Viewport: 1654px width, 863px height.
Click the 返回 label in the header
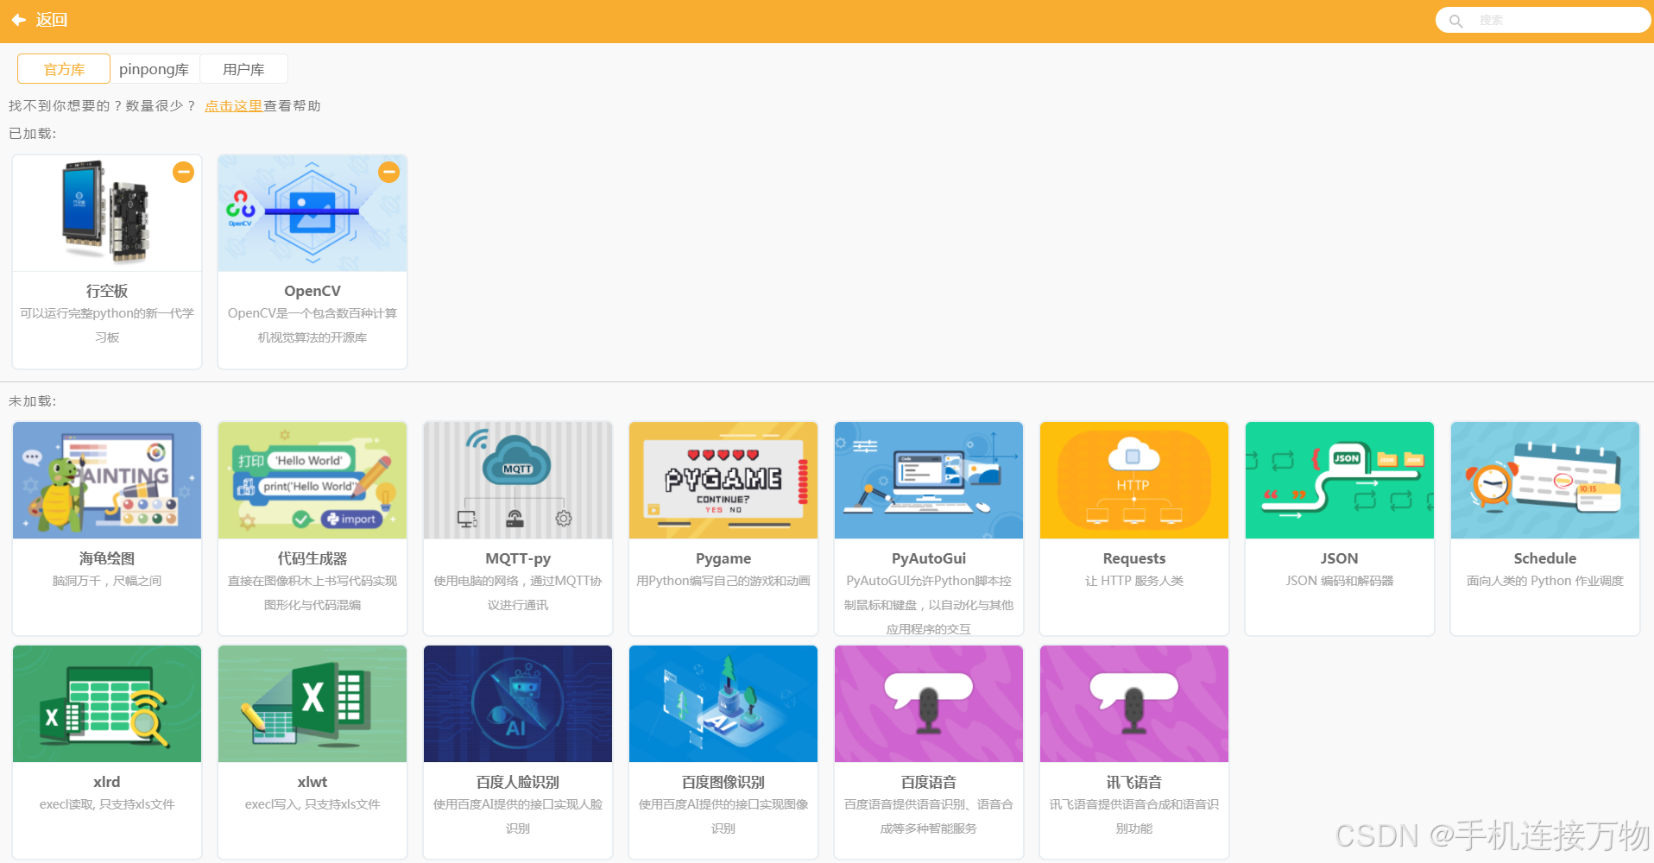[52, 20]
